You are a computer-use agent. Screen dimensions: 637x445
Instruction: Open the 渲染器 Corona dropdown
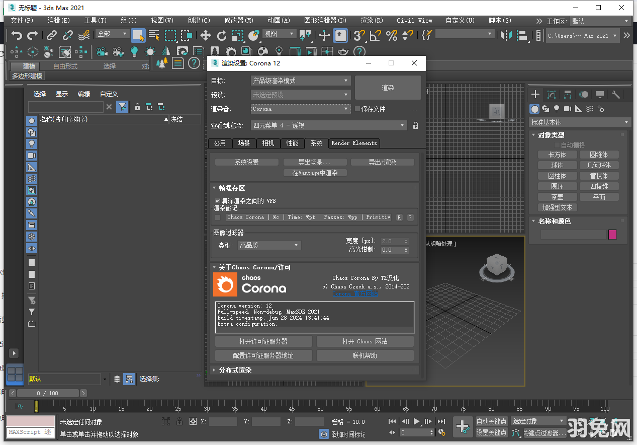300,109
